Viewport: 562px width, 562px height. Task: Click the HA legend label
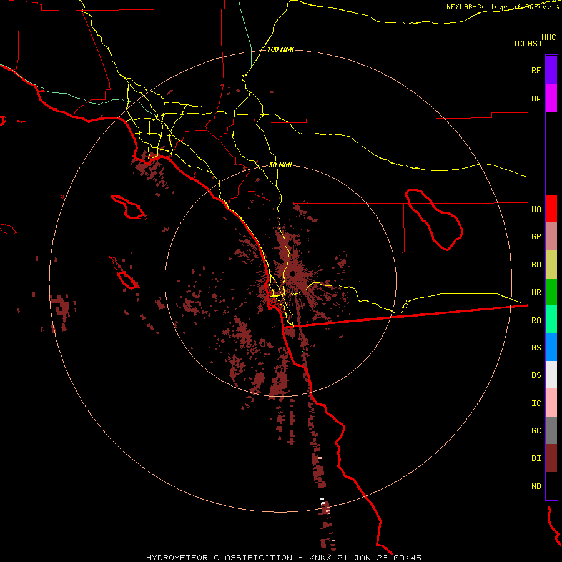(x=536, y=209)
